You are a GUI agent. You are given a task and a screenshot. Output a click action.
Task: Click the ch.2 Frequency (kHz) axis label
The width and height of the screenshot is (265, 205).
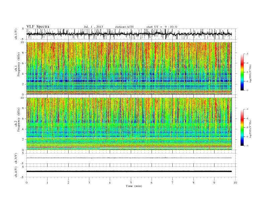pos(17,119)
